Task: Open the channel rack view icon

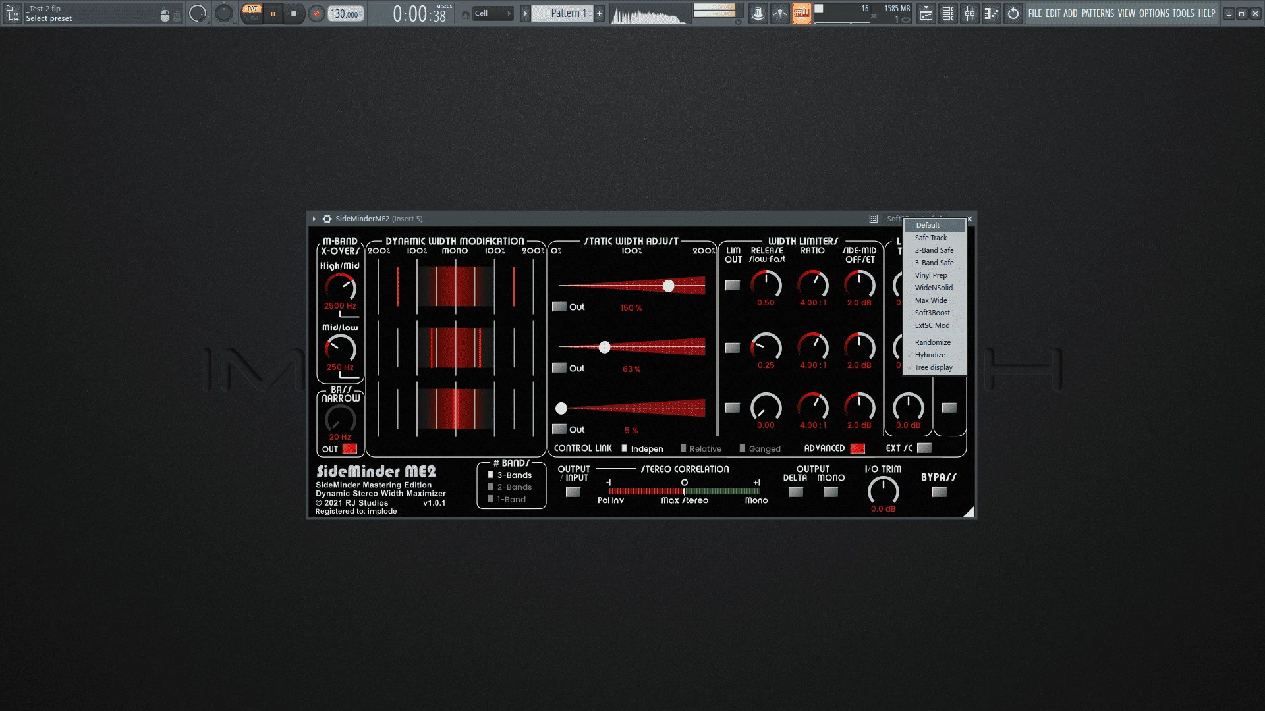Action: pyautogui.click(x=948, y=13)
